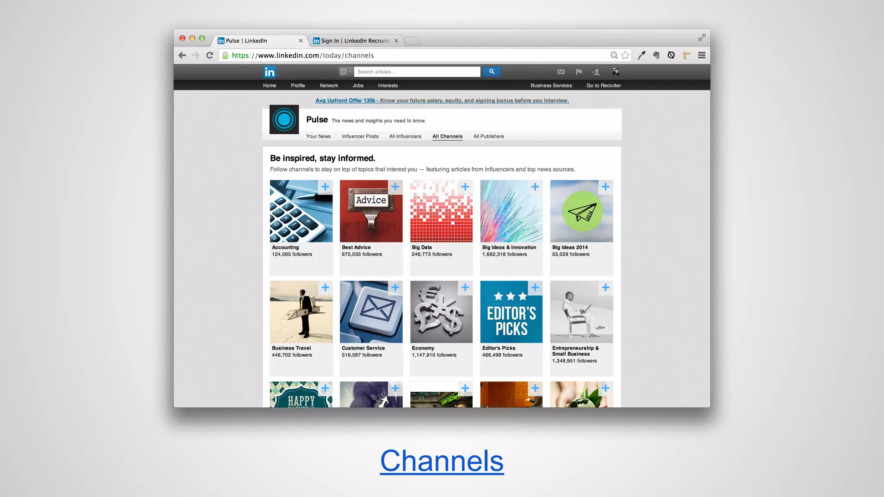Switch to Influencer Posts tab
The image size is (884, 497).
pos(360,136)
